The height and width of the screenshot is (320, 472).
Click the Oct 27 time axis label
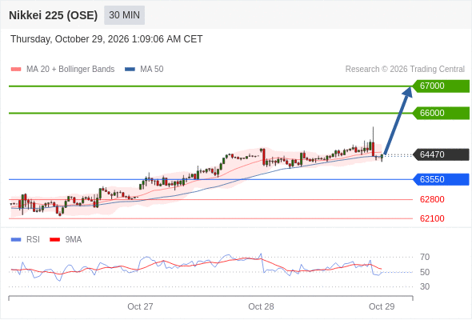140,306
